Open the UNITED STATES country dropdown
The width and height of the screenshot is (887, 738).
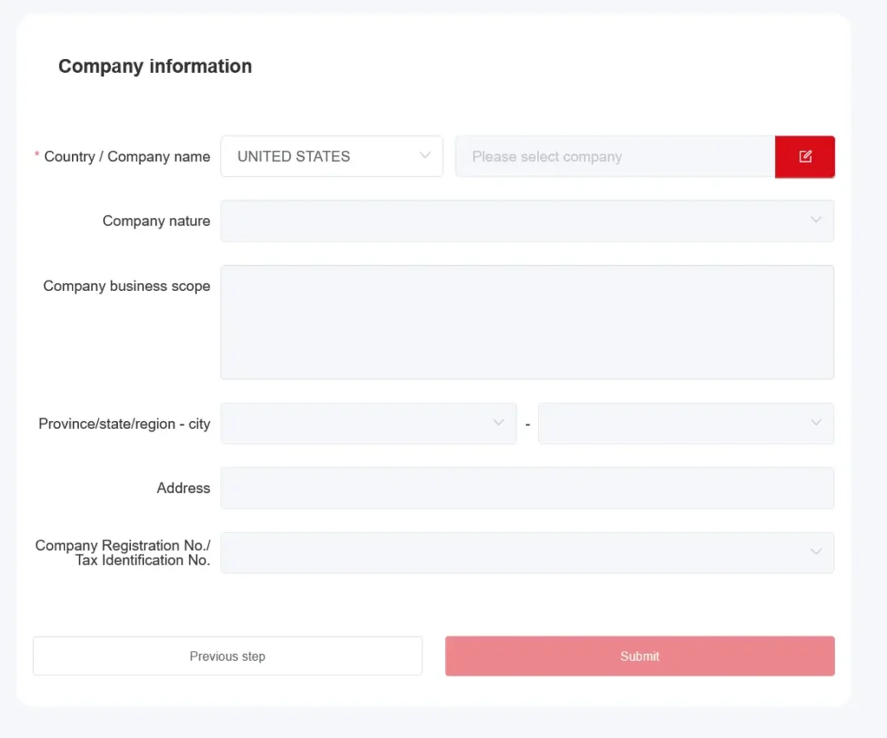(x=332, y=156)
